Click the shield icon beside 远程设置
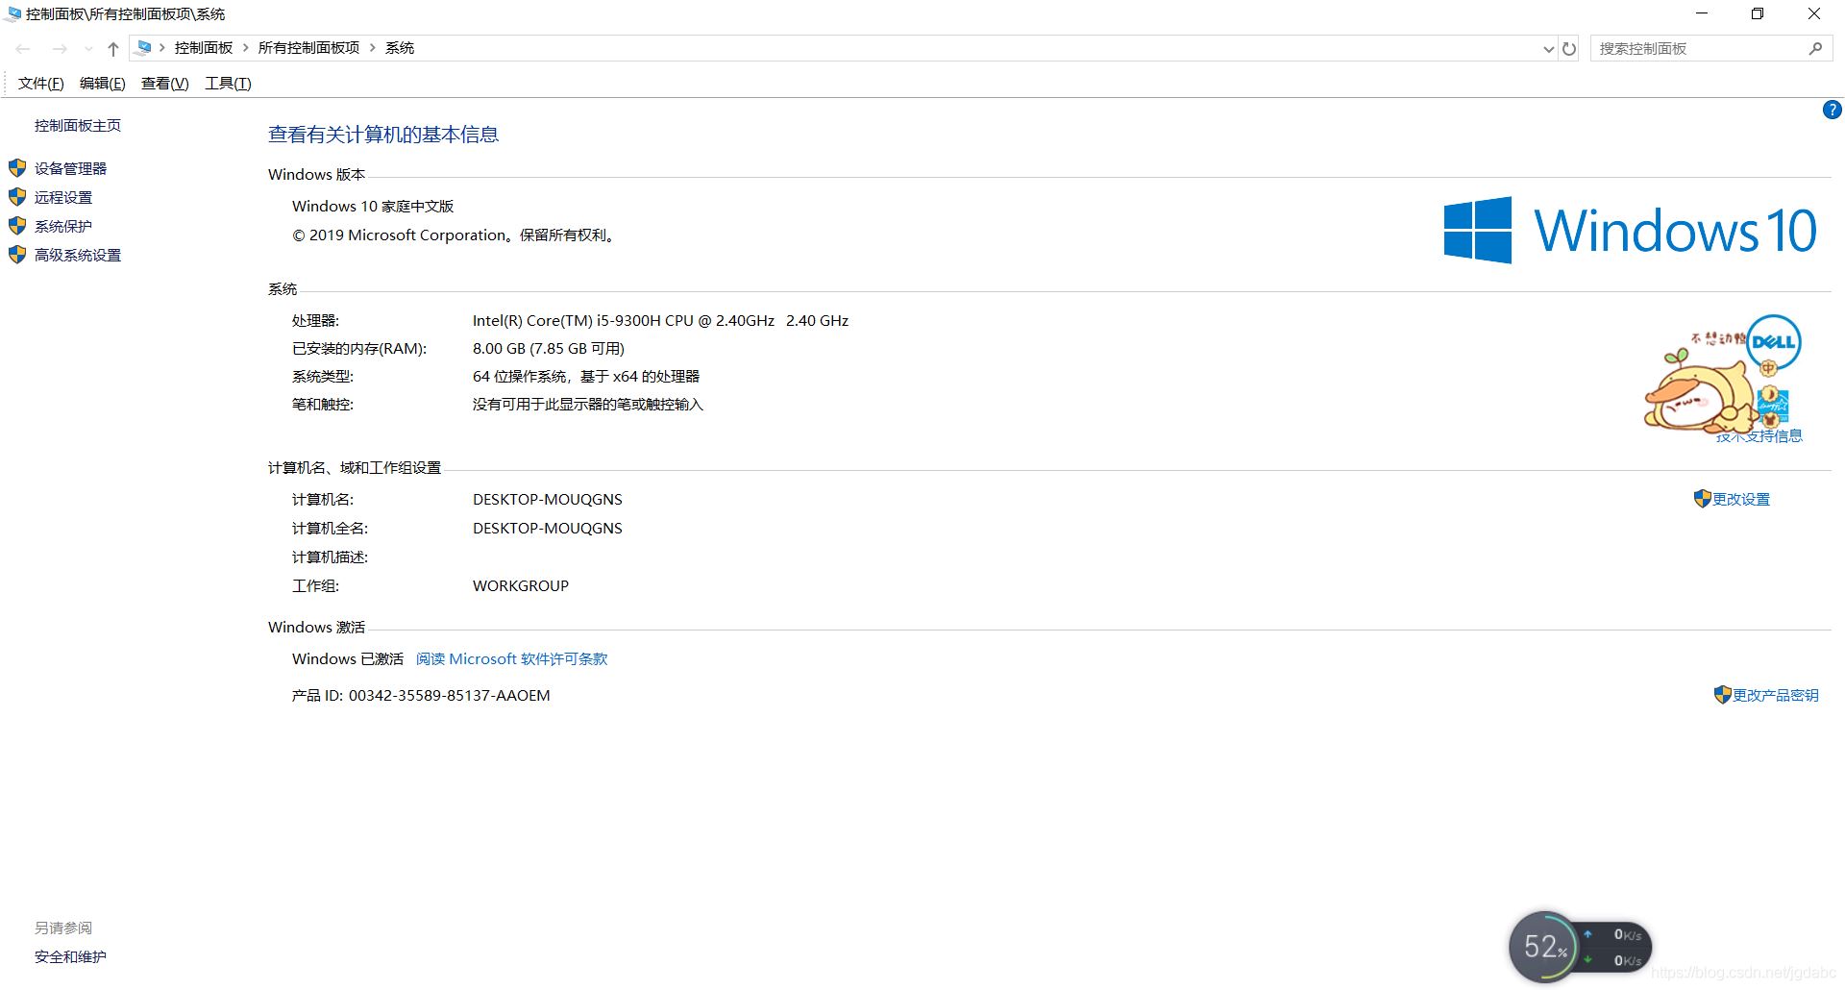 point(17,197)
